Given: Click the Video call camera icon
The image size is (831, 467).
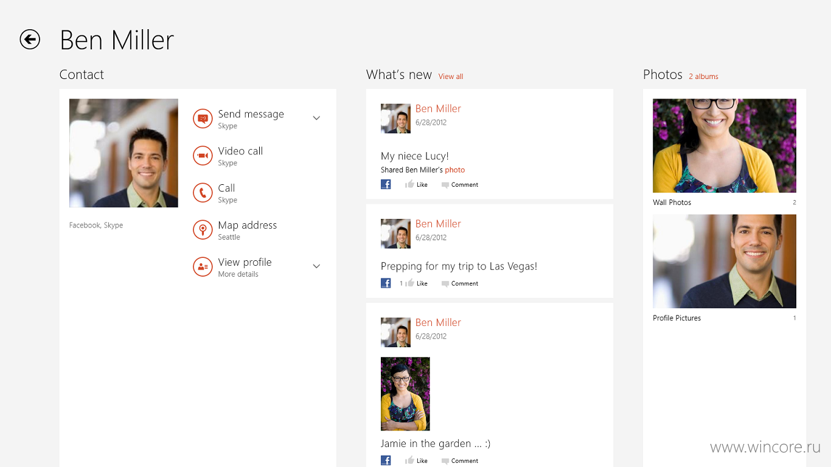Looking at the screenshot, I should pyautogui.click(x=203, y=156).
